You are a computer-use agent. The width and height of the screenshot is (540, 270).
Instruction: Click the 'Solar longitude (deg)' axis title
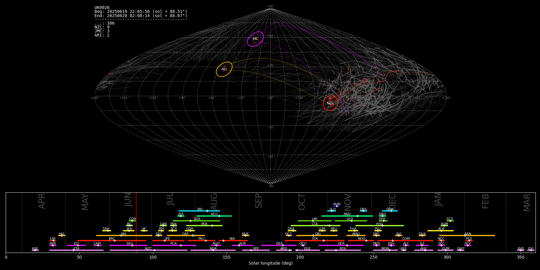point(271,263)
